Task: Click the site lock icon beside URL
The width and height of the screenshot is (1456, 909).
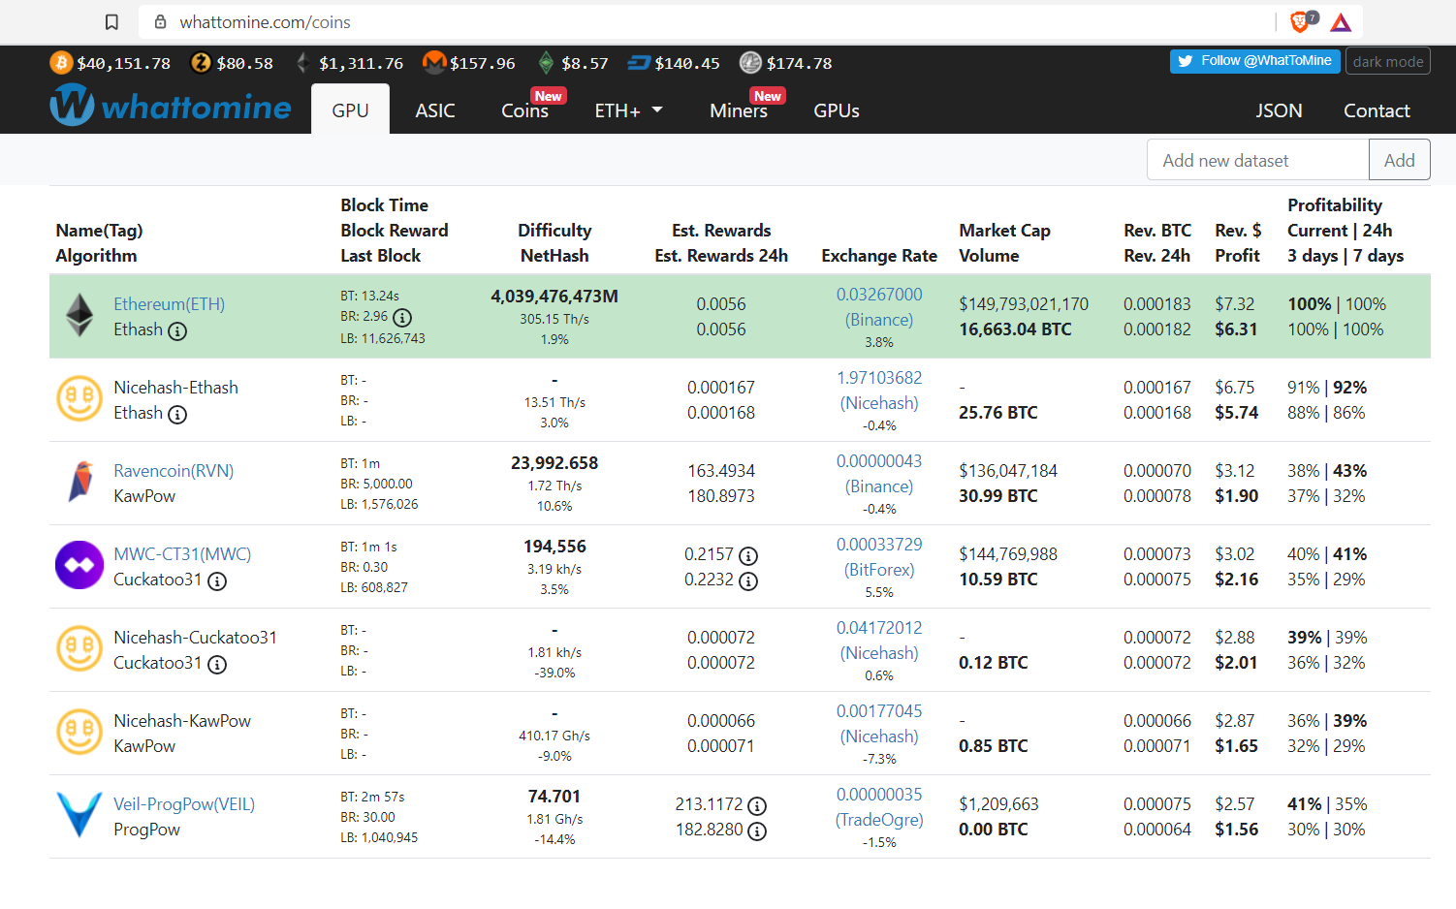Action: click(x=160, y=21)
